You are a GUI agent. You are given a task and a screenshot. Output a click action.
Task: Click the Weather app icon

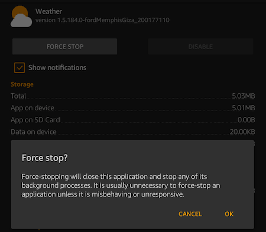point(21,17)
